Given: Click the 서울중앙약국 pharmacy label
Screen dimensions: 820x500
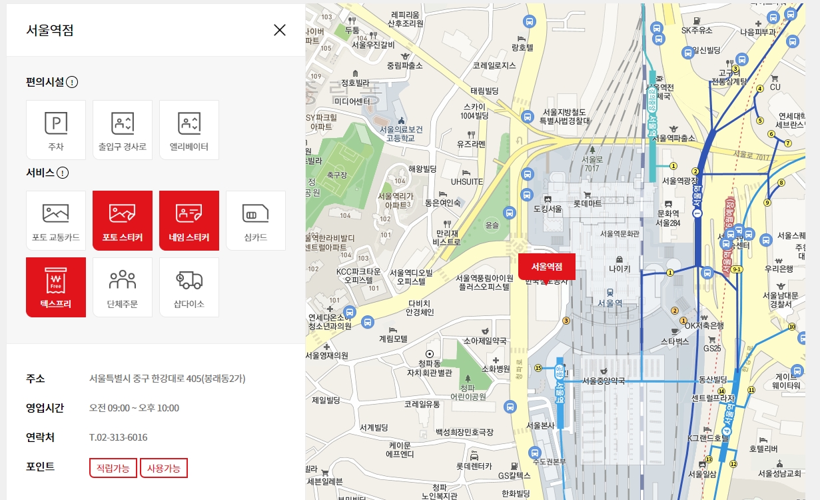Looking at the screenshot, I should pos(604,381).
